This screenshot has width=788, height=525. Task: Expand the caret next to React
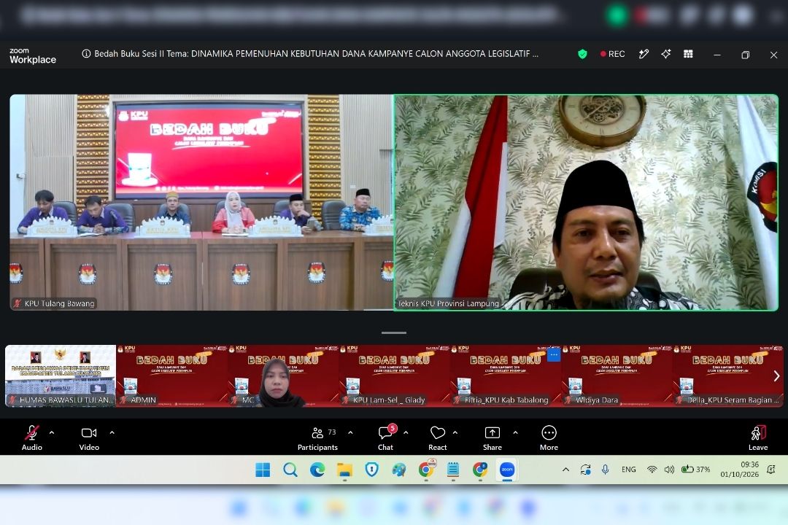tap(455, 432)
